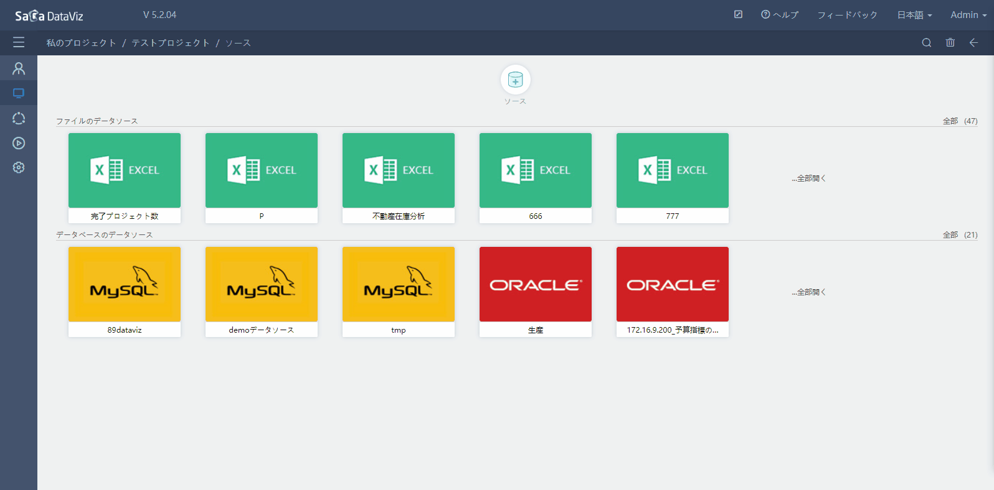
Task: Open the settings gear in the sidebar
Action: click(x=19, y=167)
